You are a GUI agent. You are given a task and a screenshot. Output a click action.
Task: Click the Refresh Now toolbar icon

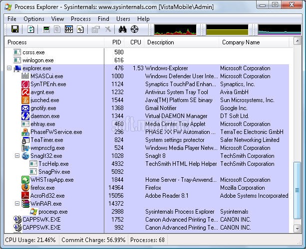click(30, 29)
